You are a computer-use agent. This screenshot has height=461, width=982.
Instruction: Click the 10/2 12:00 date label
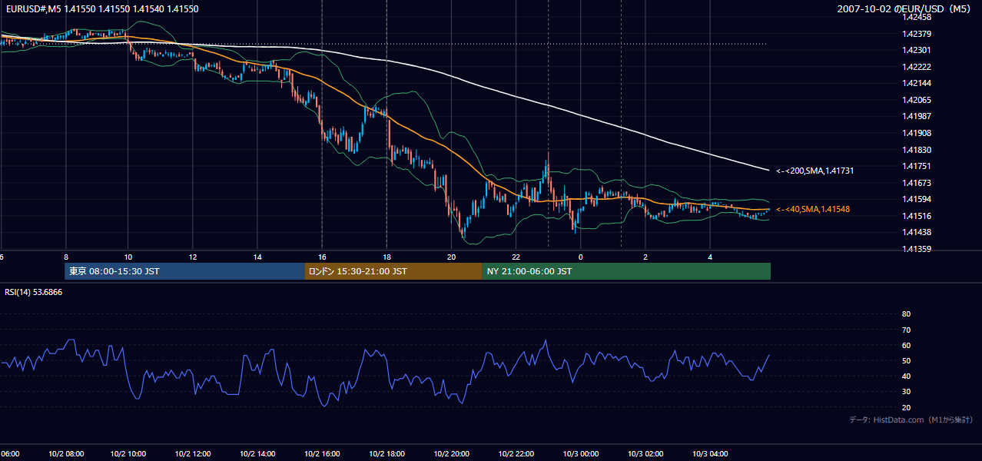pos(192,453)
